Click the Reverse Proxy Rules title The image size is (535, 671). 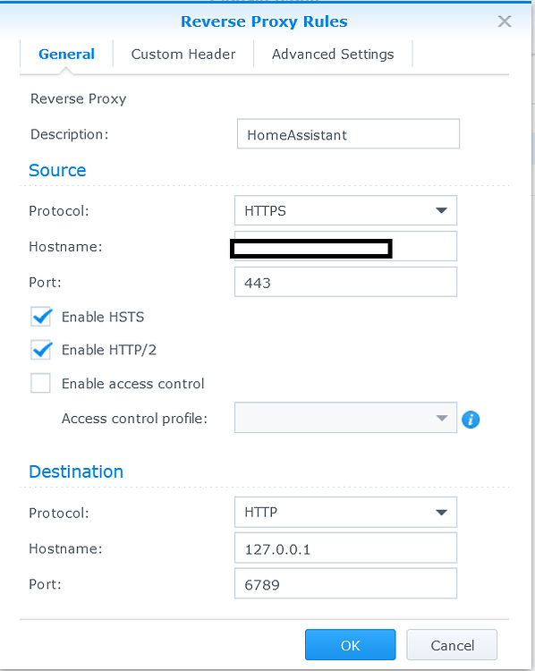pyautogui.click(x=264, y=21)
